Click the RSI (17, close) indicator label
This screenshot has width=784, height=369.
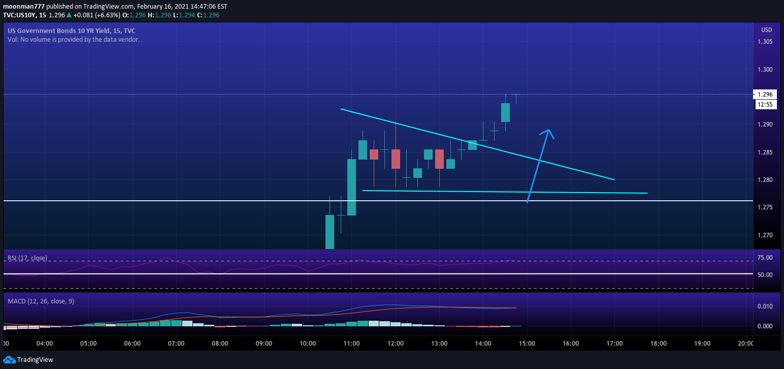coord(27,258)
